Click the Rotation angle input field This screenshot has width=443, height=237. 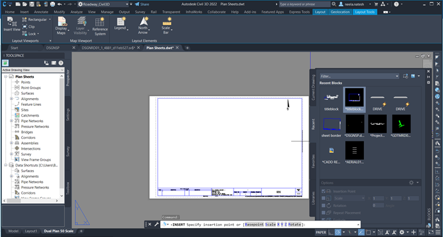pyautogui.click(x=378, y=205)
